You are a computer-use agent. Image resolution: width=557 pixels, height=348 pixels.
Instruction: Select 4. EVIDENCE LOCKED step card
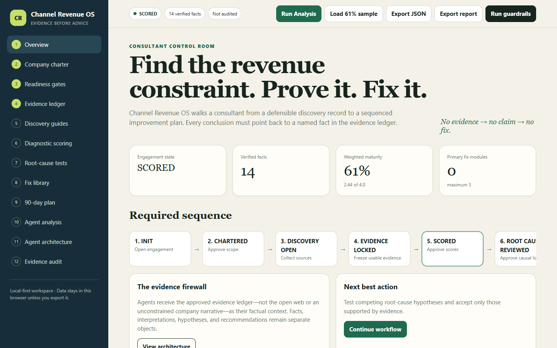point(379,249)
